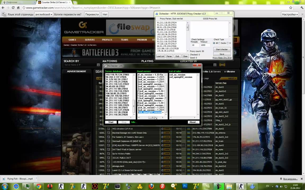
Task: Open SERVERS in GameTracker navigation
Action: (90, 40)
